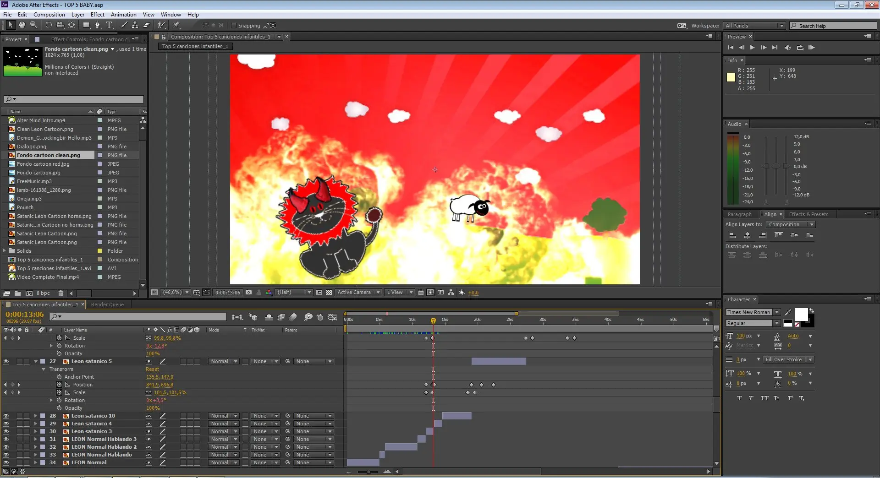
Task: Play the preview
Action: (x=752, y=48)
